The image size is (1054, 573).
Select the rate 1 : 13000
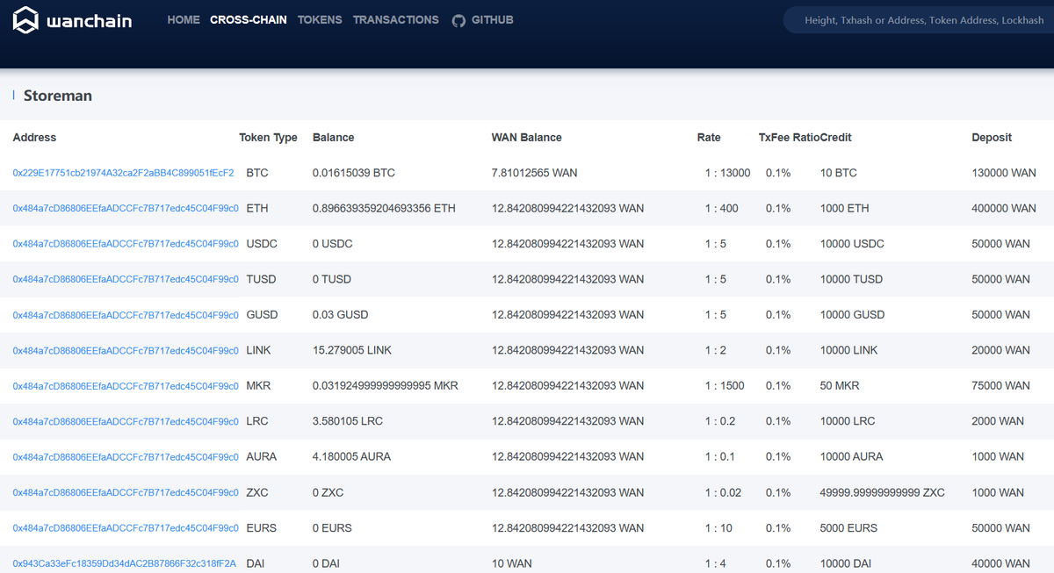[x=727, y=173]
